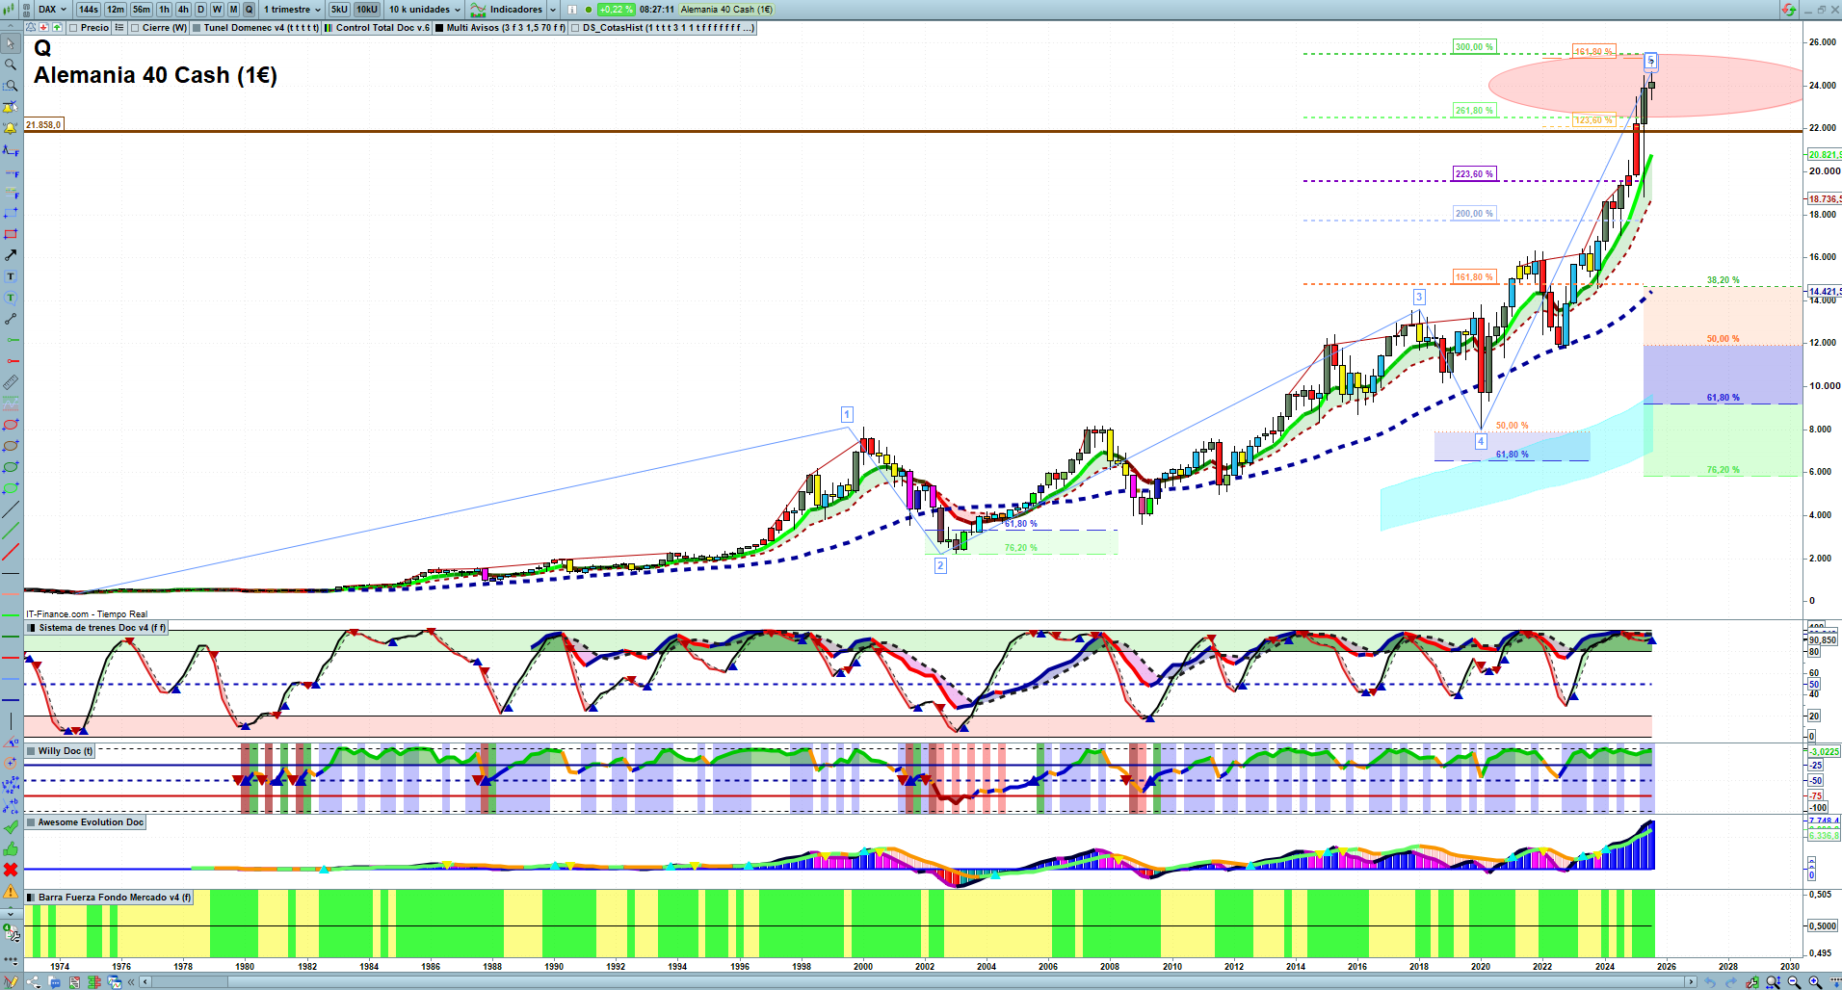The width and height of the screenshot is (1842, 990).
Task: Select the red rectangle drawing tool
Action: pos(11,234)
